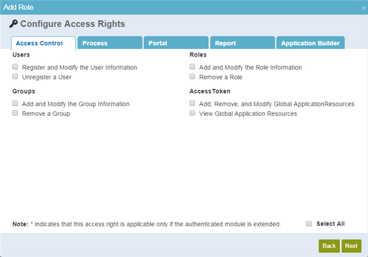Screen dimensions: 368x257
Task: Close the Add Role dialog
Action: [x=363, y=8]
